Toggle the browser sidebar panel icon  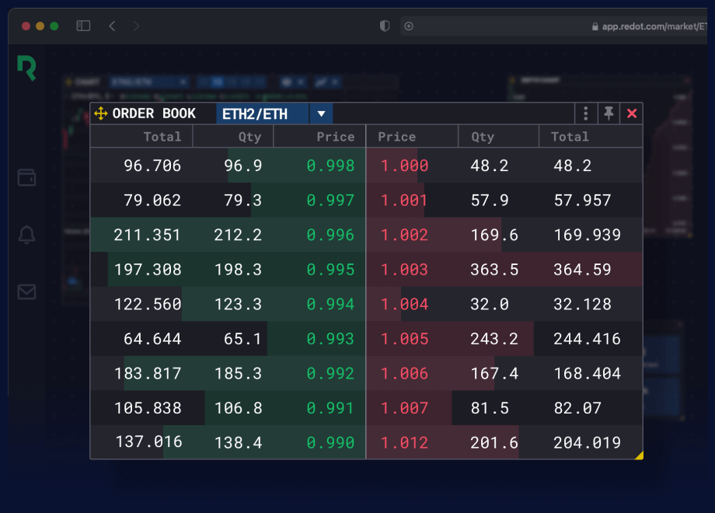[x=83, y=26]
